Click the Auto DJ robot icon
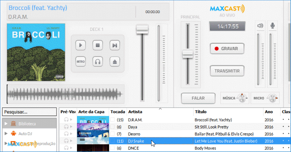Viewport: 291px width, 152px height. coord(13,133)
